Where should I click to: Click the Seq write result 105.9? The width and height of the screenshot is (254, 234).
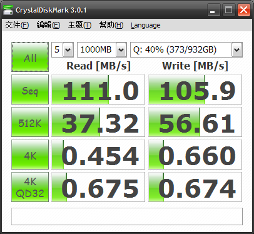coord(195,89)
